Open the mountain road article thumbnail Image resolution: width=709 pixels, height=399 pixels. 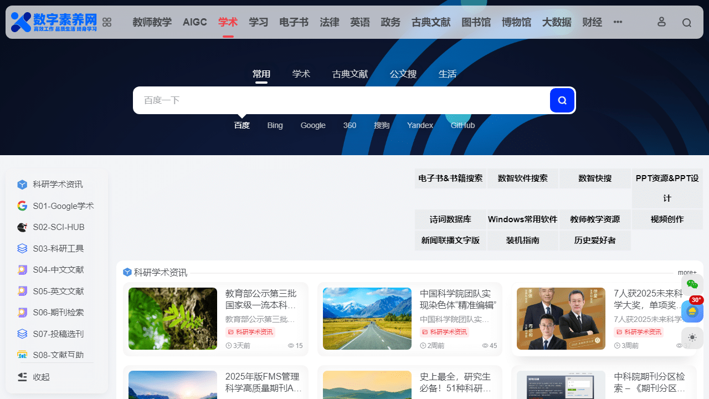pyautogui.click(x=367, y=319)
